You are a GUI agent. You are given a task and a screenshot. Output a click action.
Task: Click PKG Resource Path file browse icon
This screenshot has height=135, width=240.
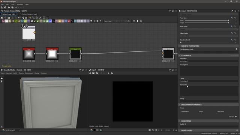(x=236, y=49)
